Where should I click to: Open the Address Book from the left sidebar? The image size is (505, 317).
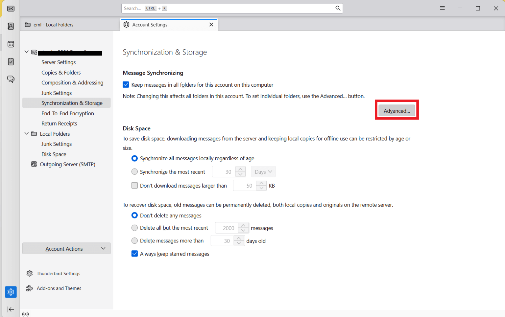[x=11, y=26]
